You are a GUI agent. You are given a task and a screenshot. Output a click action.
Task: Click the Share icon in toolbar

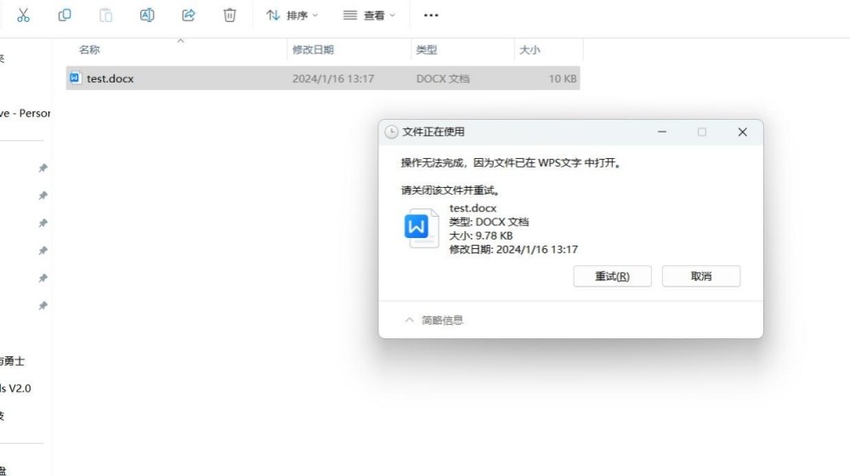pyautogui.click(x=188, y=15)
